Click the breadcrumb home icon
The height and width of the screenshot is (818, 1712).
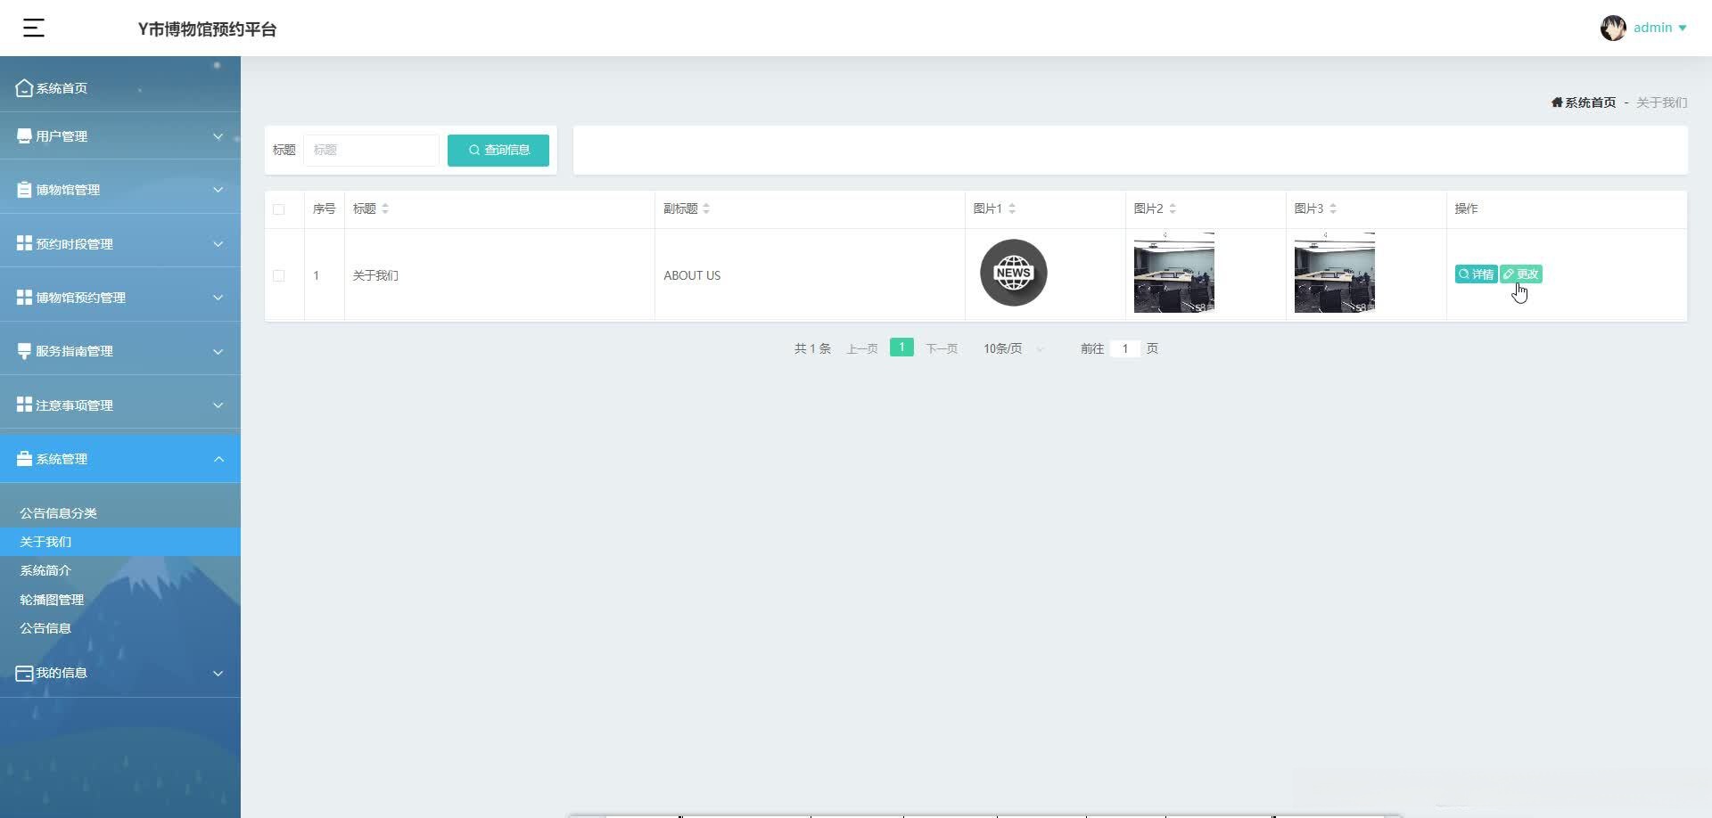coord(1557,102)
